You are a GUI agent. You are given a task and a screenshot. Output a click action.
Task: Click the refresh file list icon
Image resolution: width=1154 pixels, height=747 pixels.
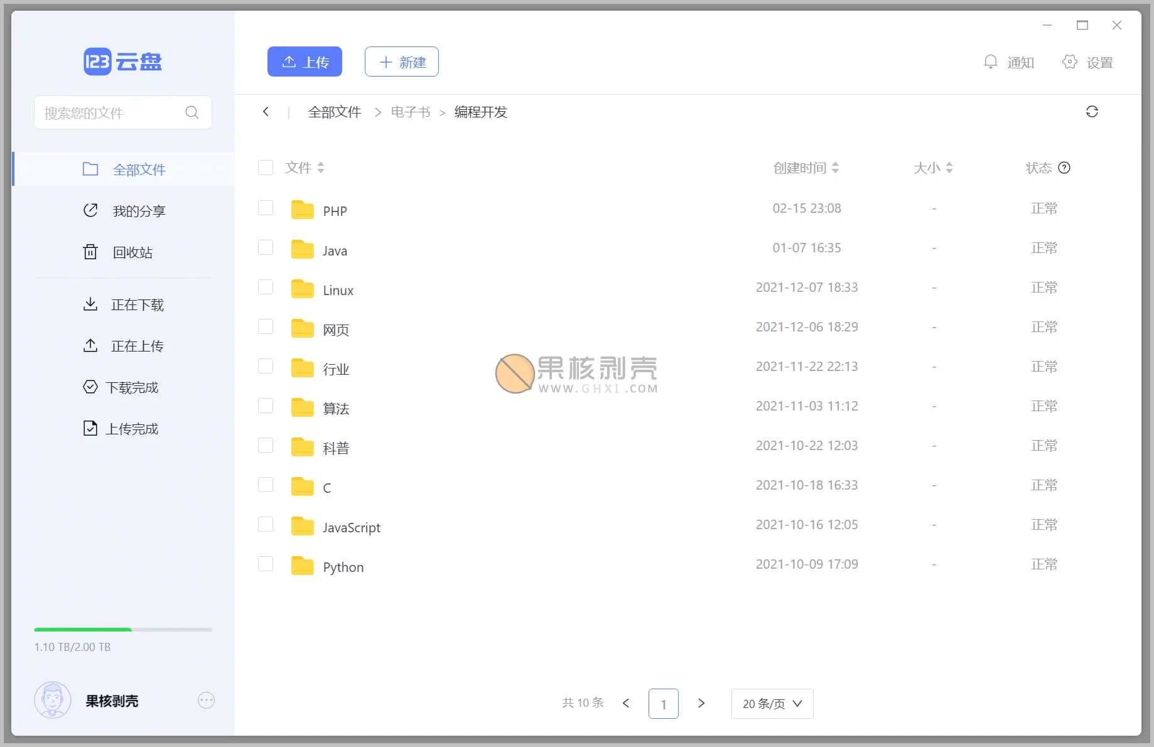point(1092,112)
